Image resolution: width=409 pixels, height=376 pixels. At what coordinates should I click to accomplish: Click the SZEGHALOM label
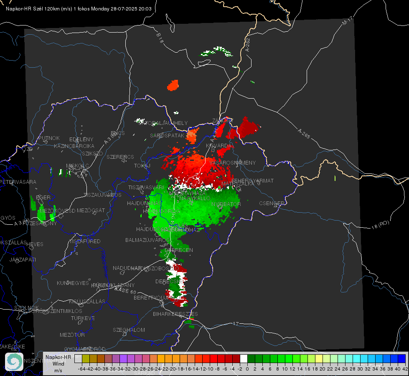[x=129, y=330]
